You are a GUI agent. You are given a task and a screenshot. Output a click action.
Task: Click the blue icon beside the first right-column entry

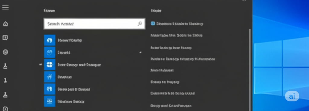[x=153, y=23]
